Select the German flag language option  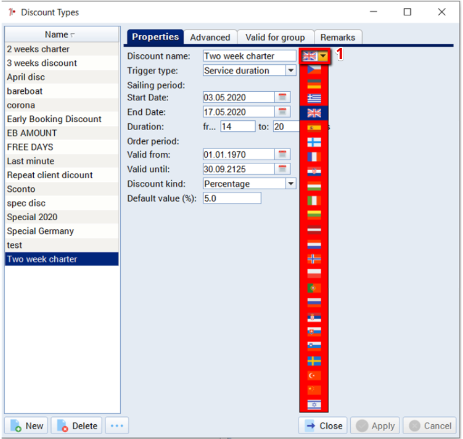coord(314,84)
